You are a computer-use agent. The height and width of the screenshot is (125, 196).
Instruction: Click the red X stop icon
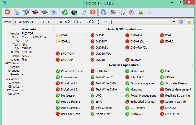click(93, 12)
